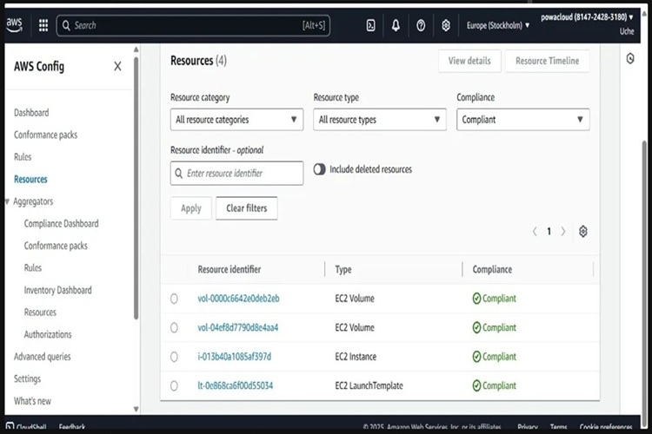Open the help question mark icon
Screen dimensions: 652x434
click(x=421, y=26)
